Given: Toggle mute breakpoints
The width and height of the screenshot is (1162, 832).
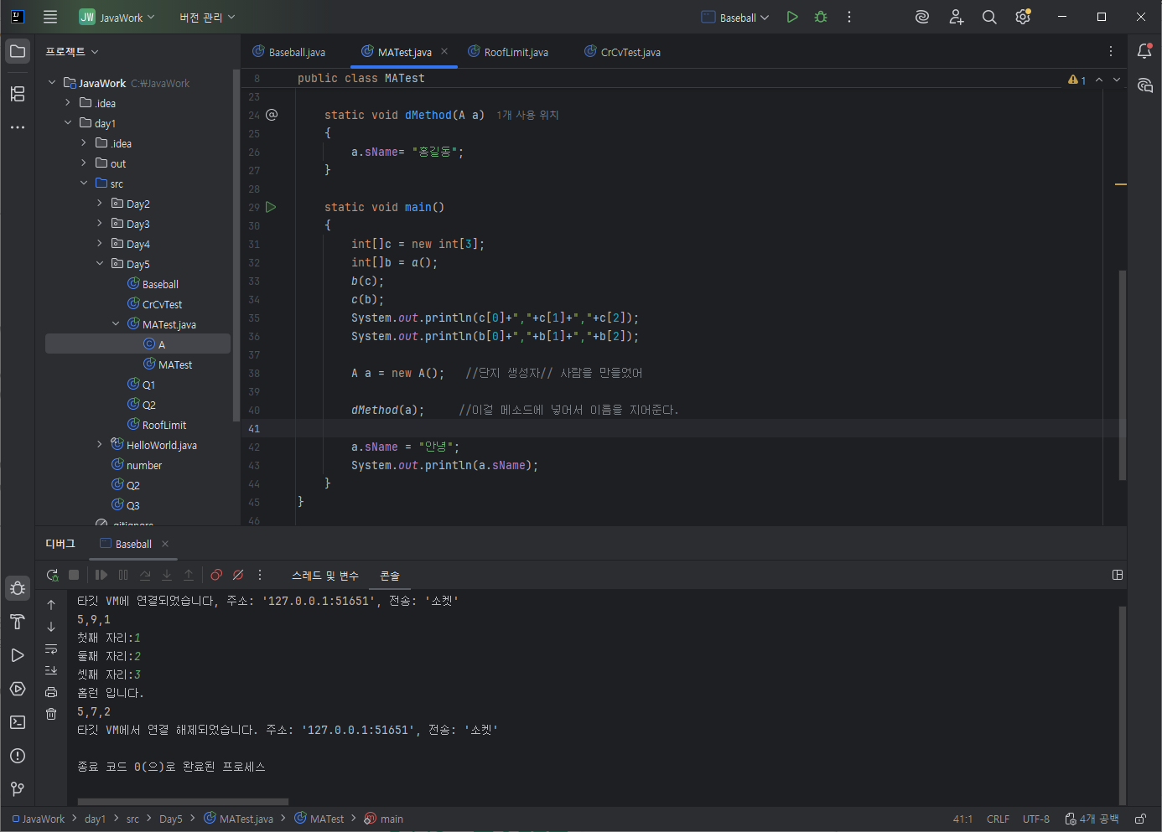Looking at the screenshot, I should [238, 575].
